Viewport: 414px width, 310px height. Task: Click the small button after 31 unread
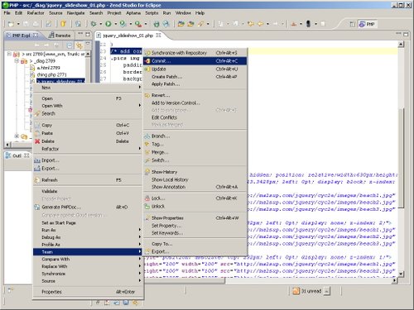327,291
